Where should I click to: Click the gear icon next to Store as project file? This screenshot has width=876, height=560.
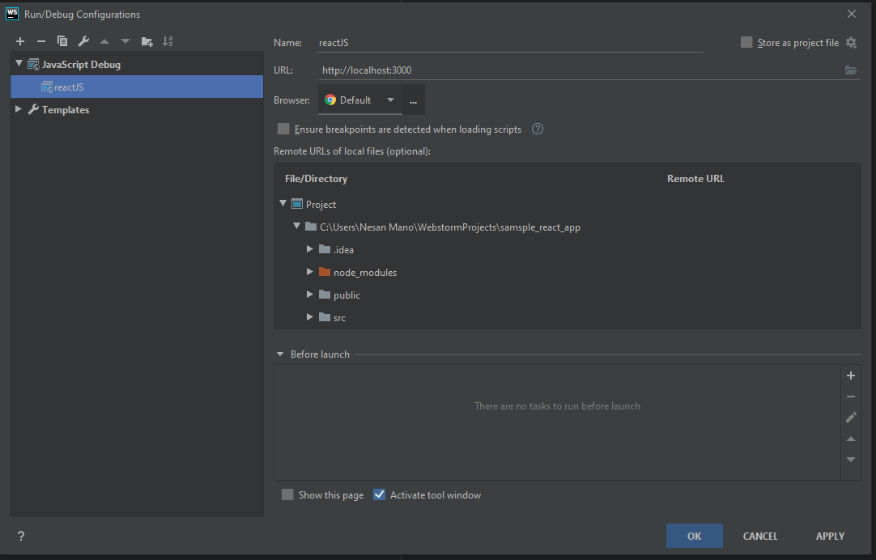click(x=851, y=43)
